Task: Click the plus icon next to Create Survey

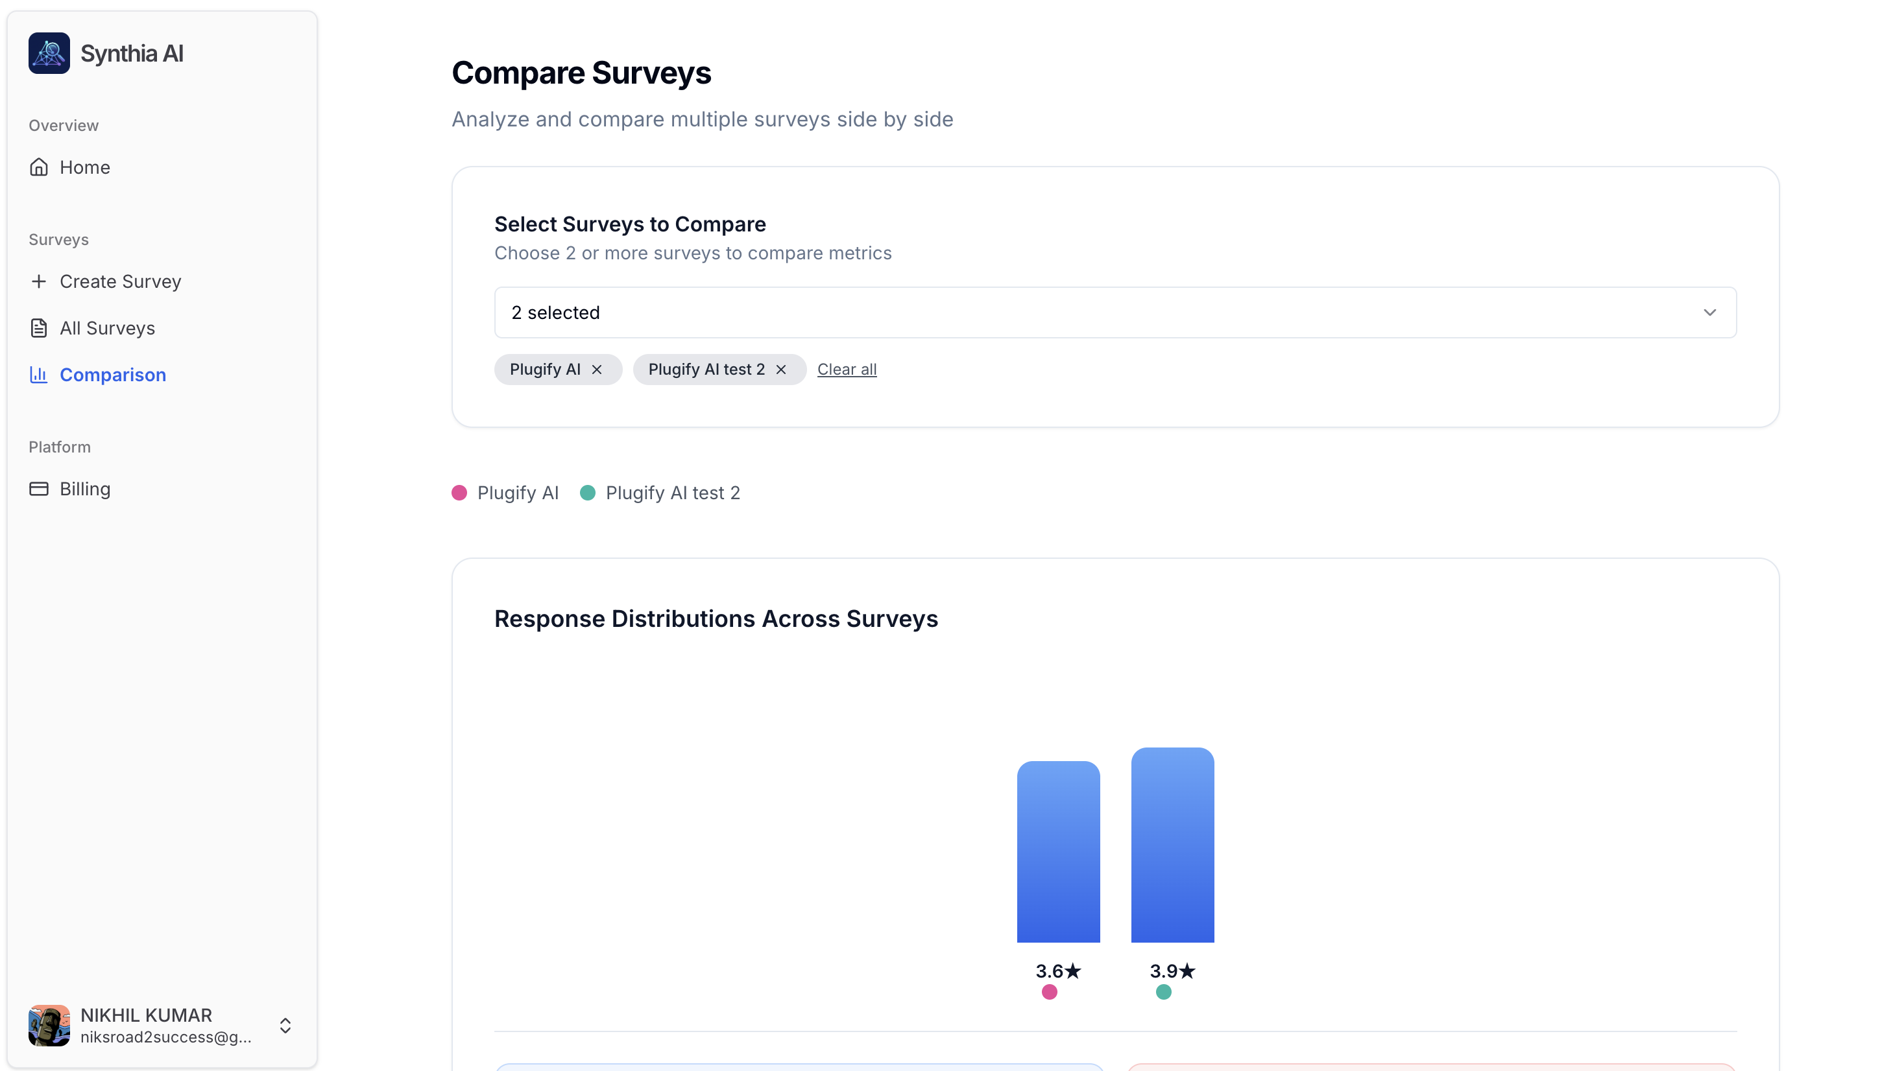Action: point(39,281)
